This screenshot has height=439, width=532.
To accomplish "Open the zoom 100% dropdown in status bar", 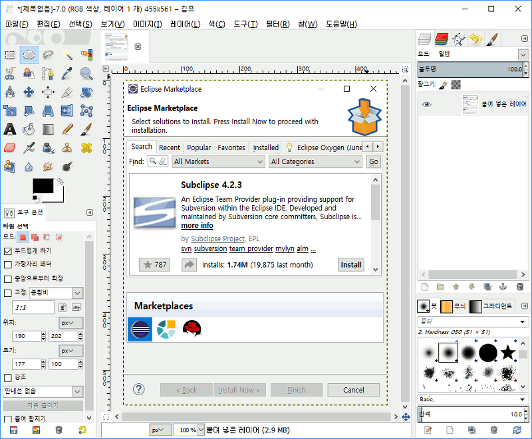I will (x=201, y=430).
